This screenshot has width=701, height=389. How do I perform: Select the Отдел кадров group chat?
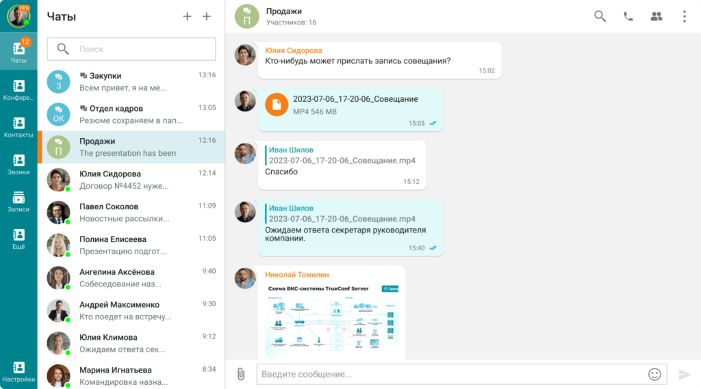[x=131, y=114]
